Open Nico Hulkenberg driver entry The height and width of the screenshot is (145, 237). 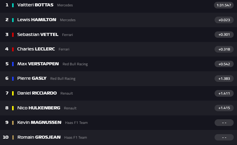(39, 108)
